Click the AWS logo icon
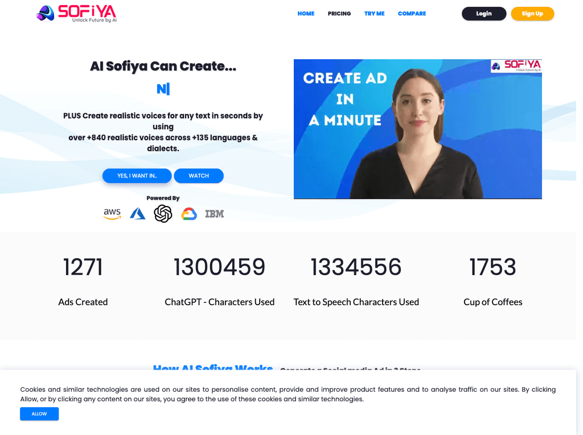The image size is (583, 435). [x=112, y=214]
